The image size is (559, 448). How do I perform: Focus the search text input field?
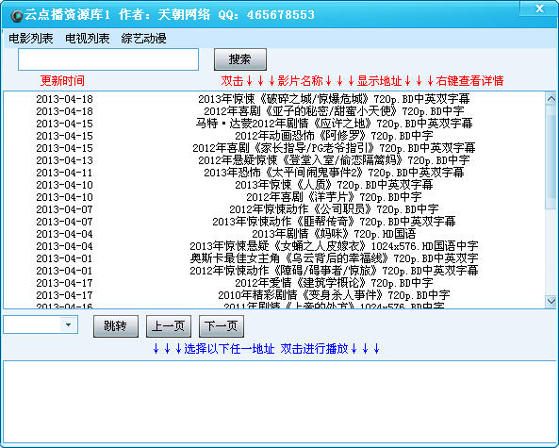(x=108, y=59)
